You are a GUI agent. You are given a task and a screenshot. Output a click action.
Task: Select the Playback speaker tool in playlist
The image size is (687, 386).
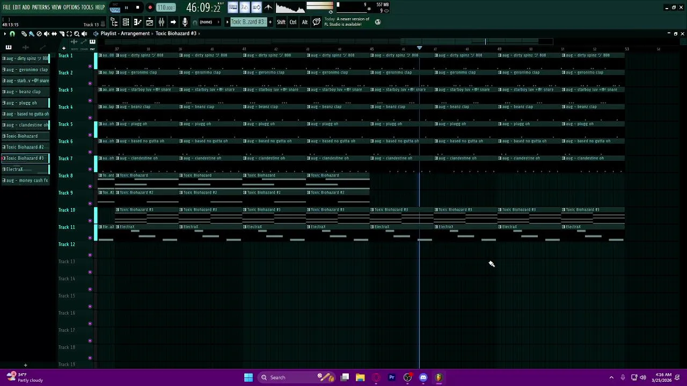click(x=84, y=34)
